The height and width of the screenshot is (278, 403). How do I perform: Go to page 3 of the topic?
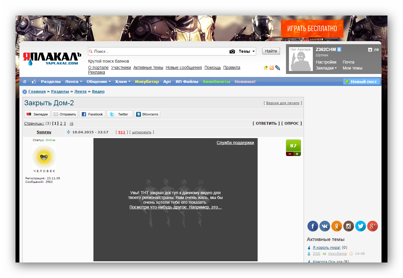click(64, 123)
